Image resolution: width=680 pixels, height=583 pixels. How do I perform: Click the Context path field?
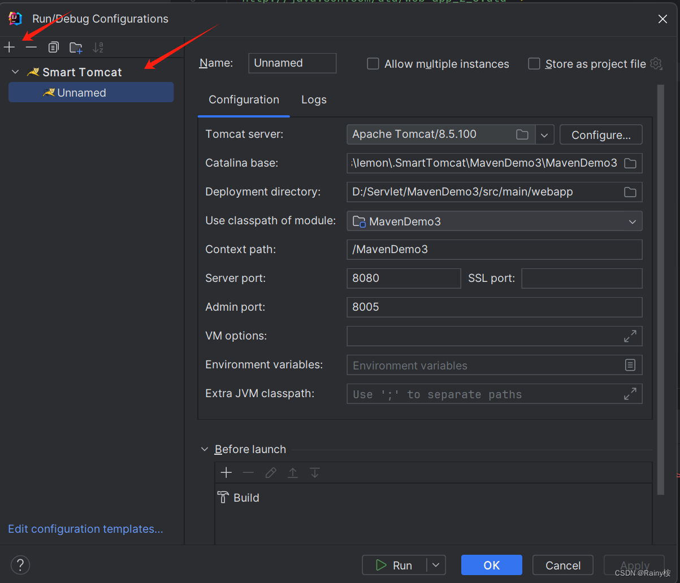495,250
